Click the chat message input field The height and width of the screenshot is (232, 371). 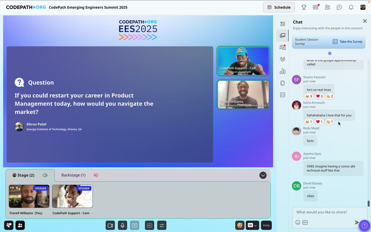329,212
